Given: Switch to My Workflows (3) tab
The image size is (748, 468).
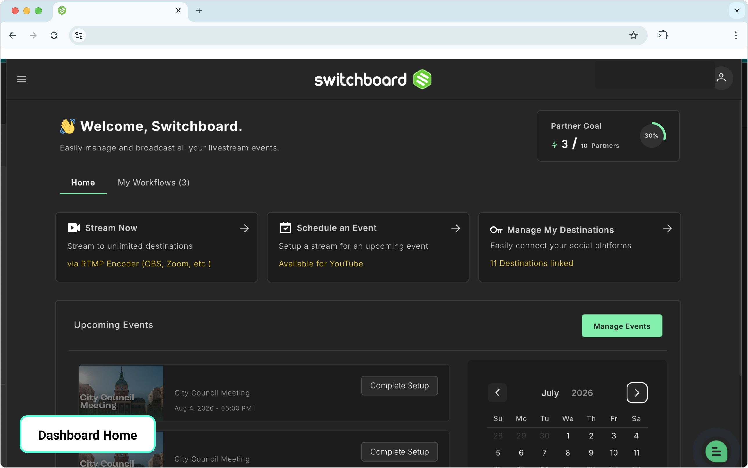Looking at the screenshot, I should [154, 183].
